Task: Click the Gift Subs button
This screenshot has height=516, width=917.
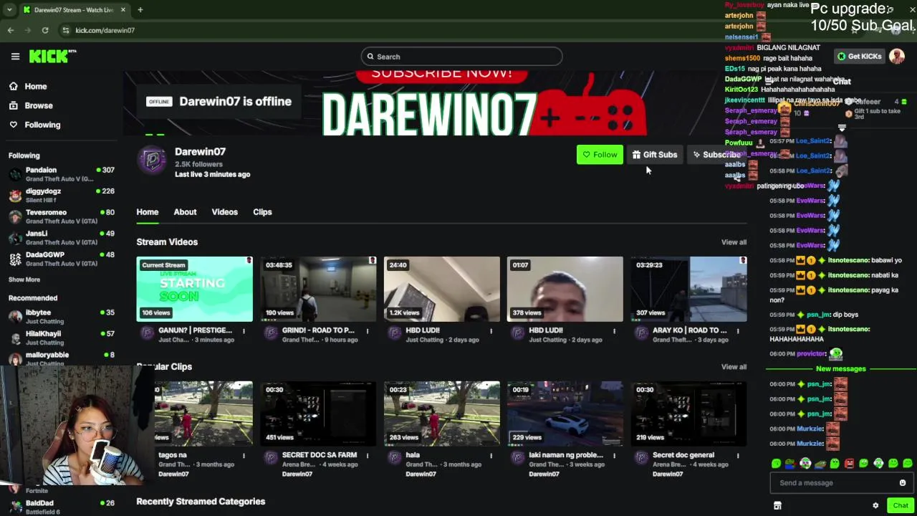Action: click(x=654, y=155)
